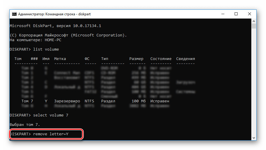Click the vertical scrollbar thumb
The height and width of the screenshot is (150, 266).
254,27
